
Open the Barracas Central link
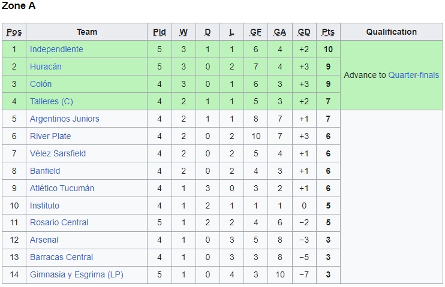click(x=61, y=257)
